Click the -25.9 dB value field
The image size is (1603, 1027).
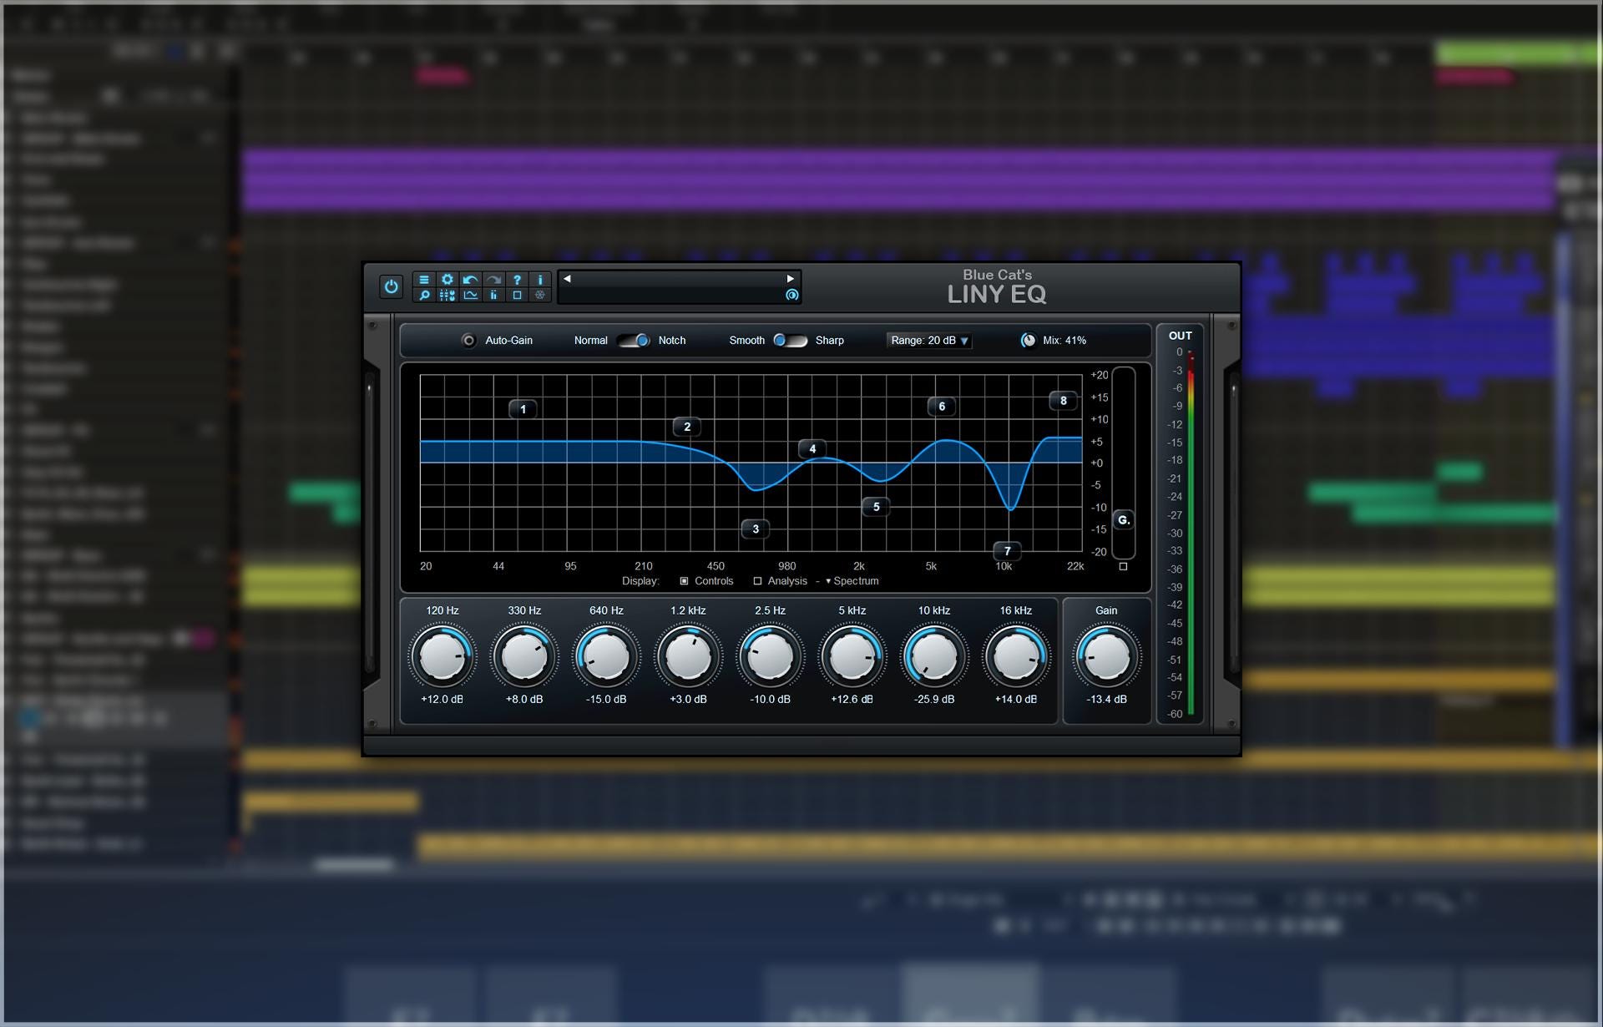934,700
